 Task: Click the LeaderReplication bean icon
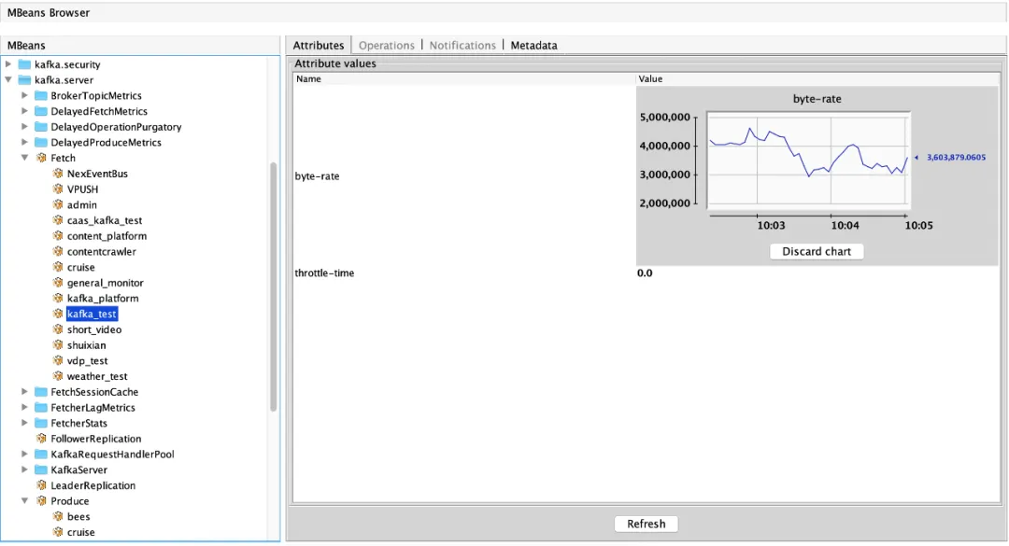pyautogui.click(x=41, y=485)
